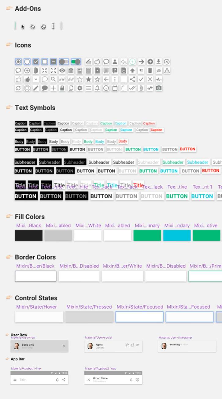
Task: Click the fullscreen expand arrows icon
Action: coord(54,70)
